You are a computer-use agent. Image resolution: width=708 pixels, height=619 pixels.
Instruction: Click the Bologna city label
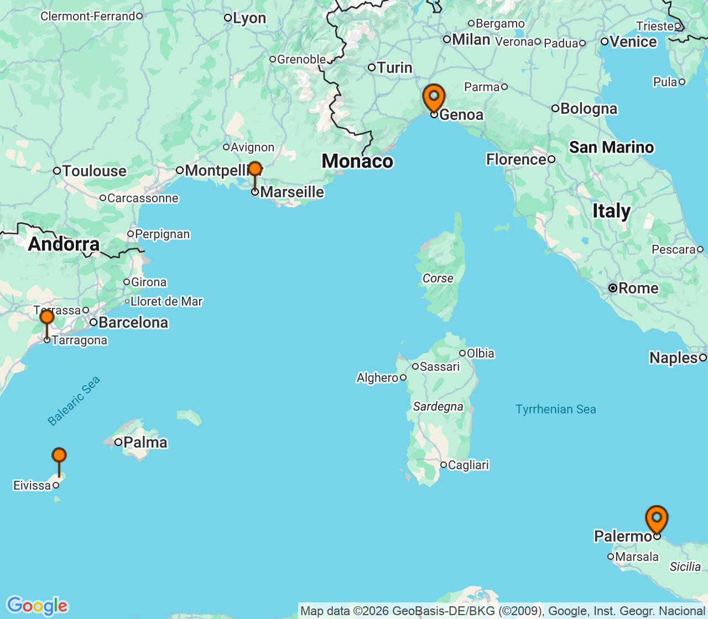589,108
